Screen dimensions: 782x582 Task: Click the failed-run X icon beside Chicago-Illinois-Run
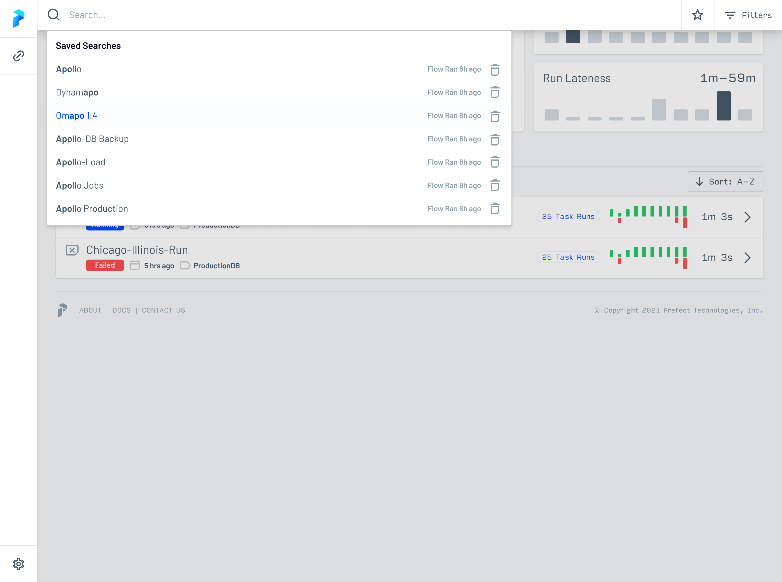(72, 251)
